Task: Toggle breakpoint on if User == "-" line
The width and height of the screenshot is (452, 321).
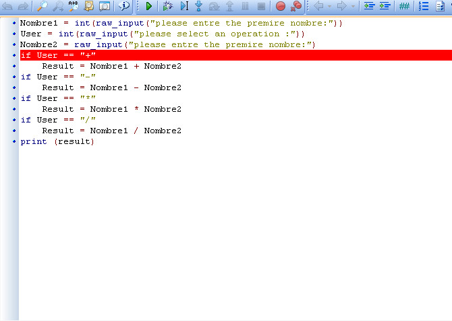Action: [14, 77]
